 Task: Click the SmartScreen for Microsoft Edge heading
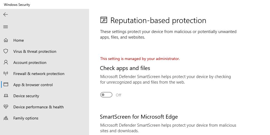tap(139, 117)
